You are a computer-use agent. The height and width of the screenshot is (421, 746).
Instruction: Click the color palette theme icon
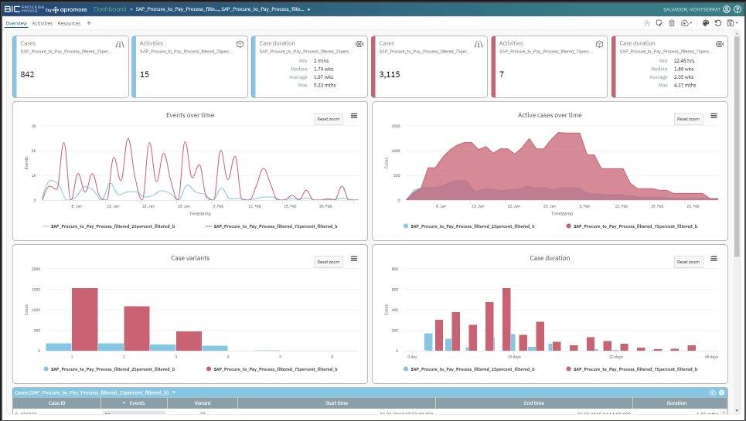pos(706,23)
